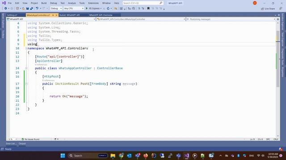Viewport: 286px width, 160px height.
Task: Collapse the namespace WhatAPP_API.Controllers block
Action: click(26, 48)
